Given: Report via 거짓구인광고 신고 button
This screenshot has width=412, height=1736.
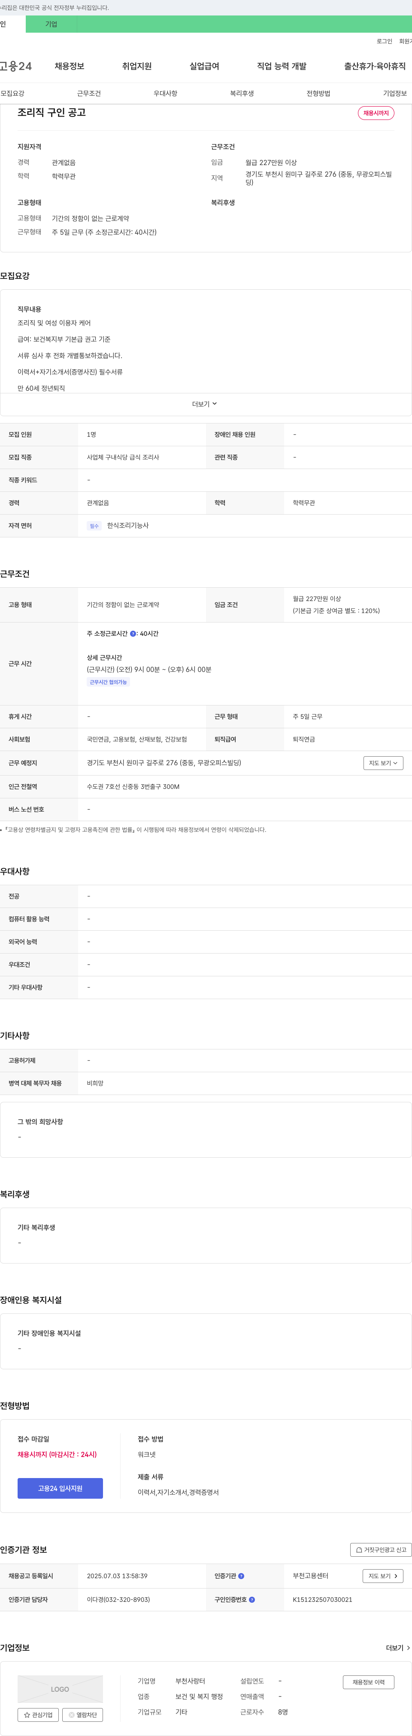Looking at the screenshot, I should coord(381,1549).
